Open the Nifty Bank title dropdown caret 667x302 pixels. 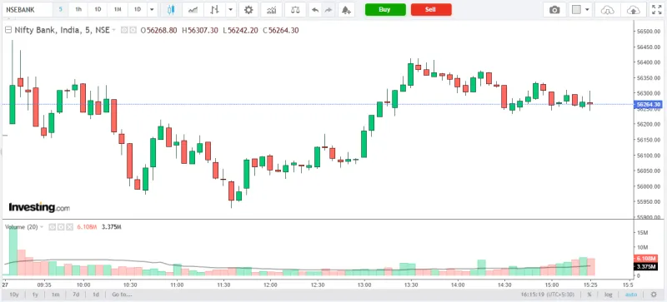(x=114, y=30)
